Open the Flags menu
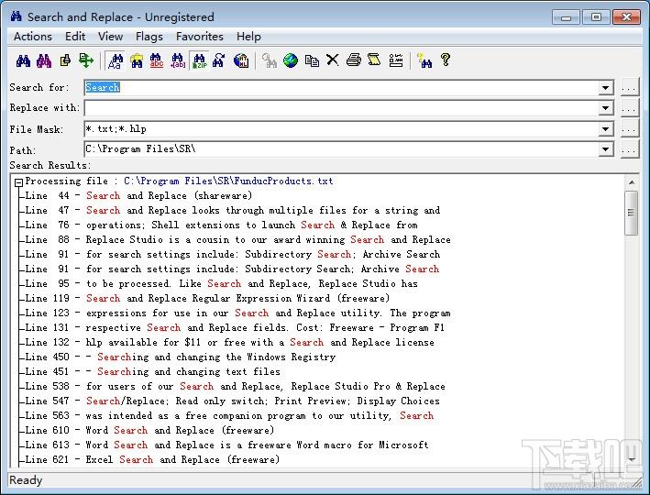This screenshot has width=650, height=495. [x=149, y=37]
